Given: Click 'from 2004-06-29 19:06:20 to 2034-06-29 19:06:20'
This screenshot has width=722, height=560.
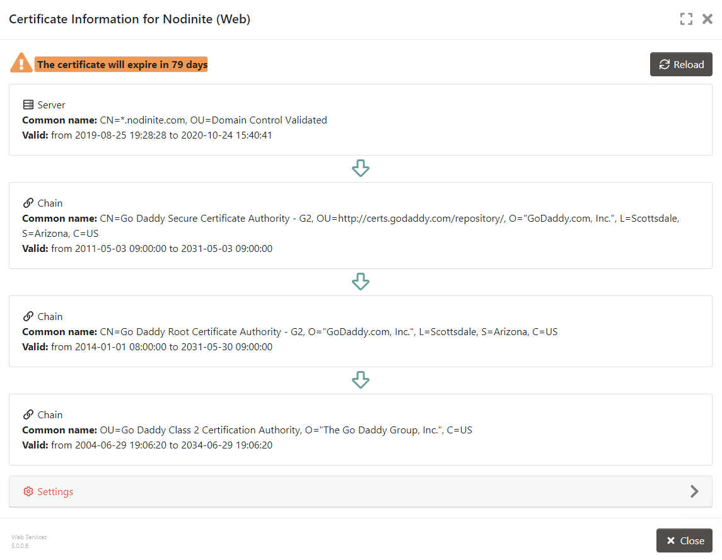Looking at the screenshot, I should (x=161, y=445).
